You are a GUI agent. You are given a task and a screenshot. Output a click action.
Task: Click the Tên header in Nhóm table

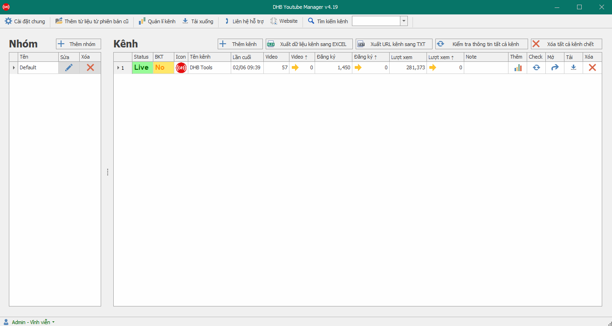click(38, 57)
